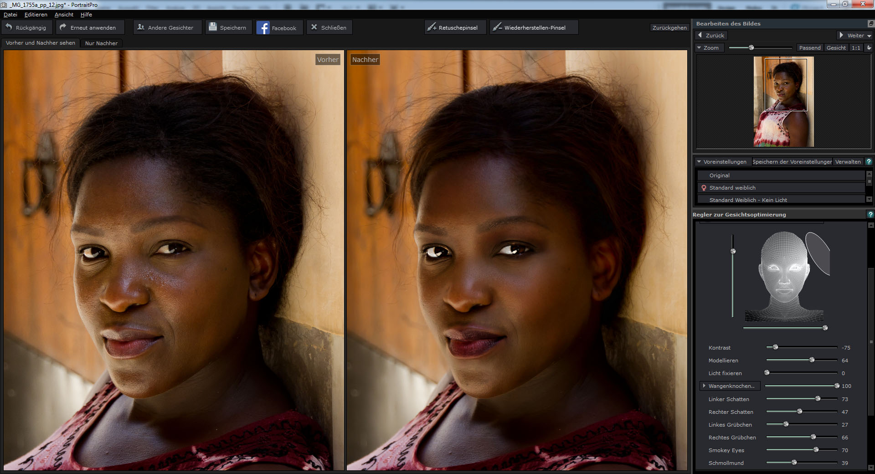Click the Nachher label on right image
This screenshot has height=474, width=875.
tap(365, 60)
